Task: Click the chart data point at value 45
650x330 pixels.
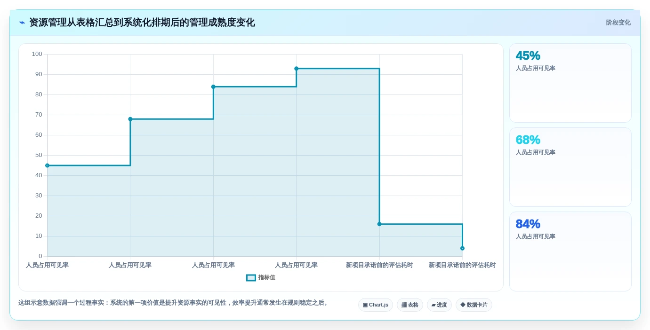Action: pyautogui.click(x=47, y=165)
